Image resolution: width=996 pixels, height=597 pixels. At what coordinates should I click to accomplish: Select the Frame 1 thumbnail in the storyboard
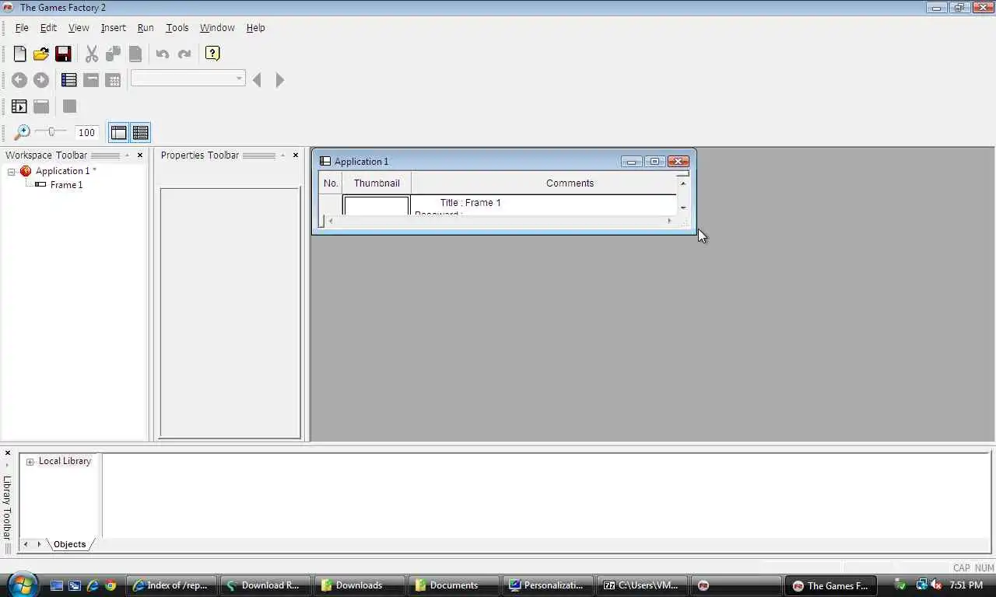coord(377,206)
